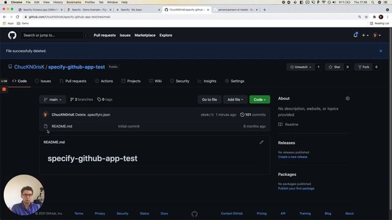Open the footer Training link
The image size is (392, 220).
(305, 213)
